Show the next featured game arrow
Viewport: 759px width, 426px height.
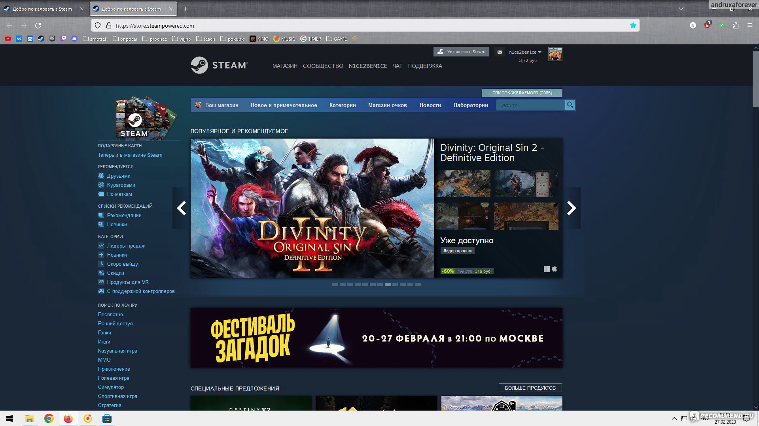(x=572, y=208)
